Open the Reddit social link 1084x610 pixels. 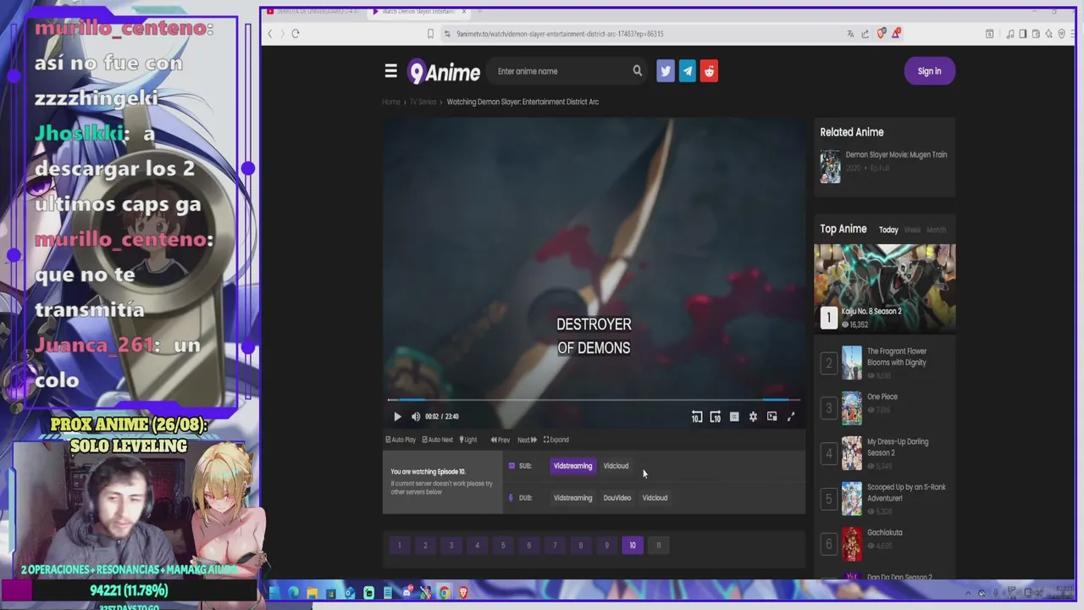(710, 71)
